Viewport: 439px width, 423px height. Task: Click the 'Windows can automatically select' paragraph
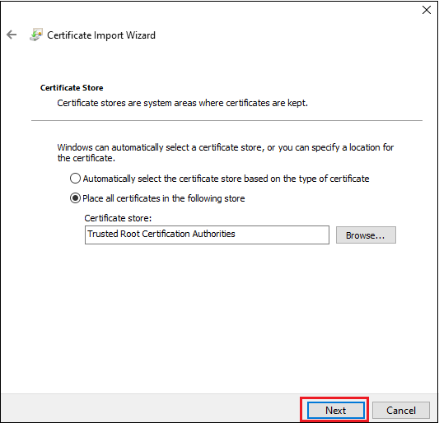(x=226, y=153)
